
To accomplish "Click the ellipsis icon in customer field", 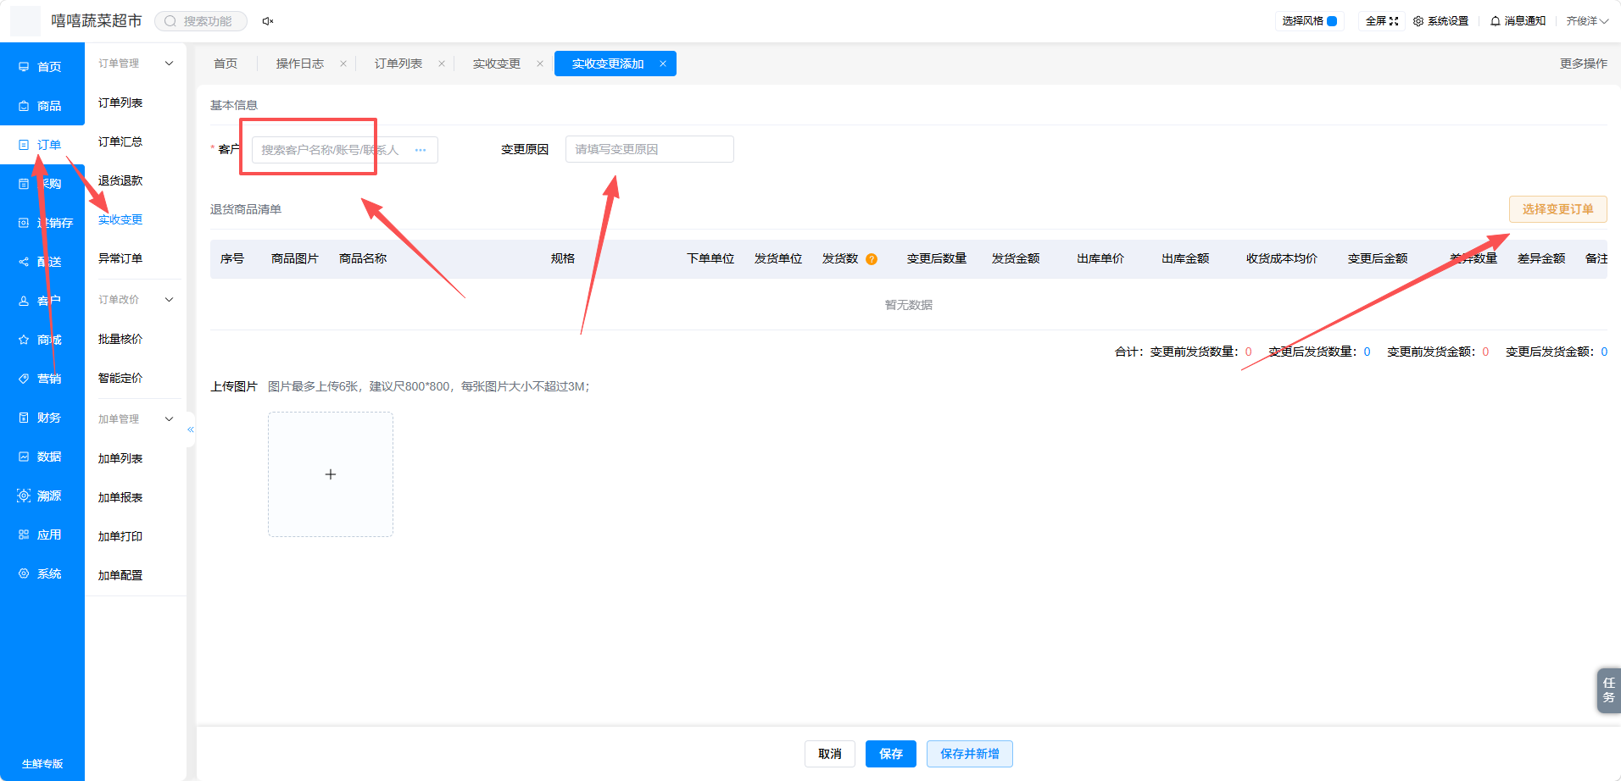I will pyautogui.click(x=421, y=150).
